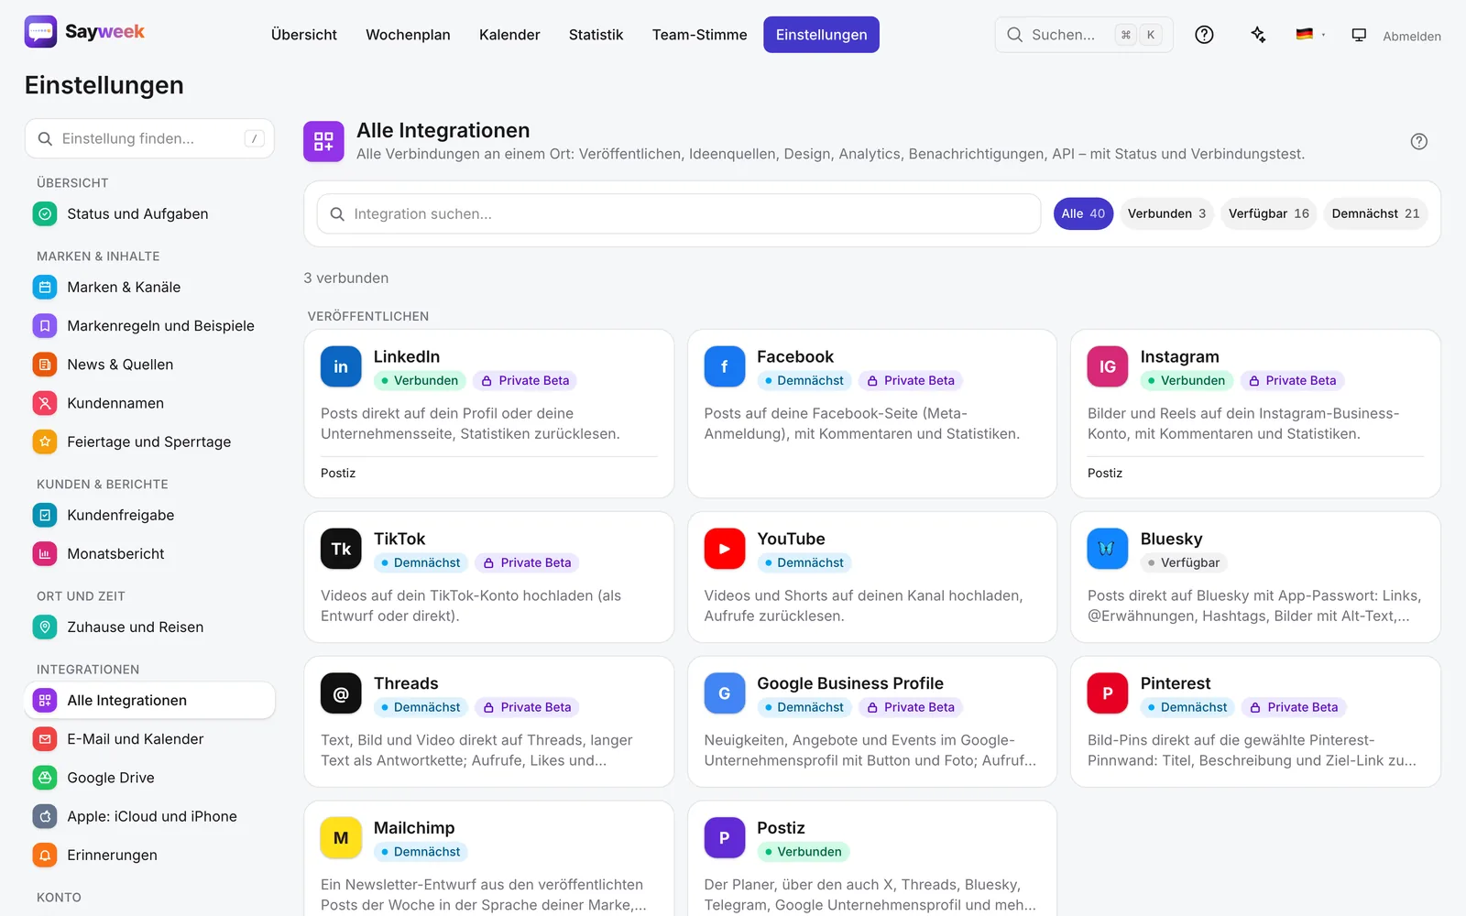Click the Mailchimp card icon
Screen dimensions: 1466x916
click(341, 838)
